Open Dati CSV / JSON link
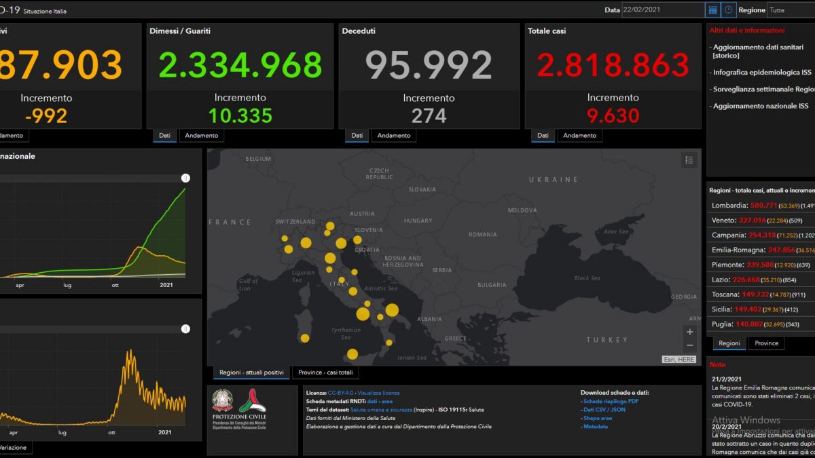The height and width of the screenshot is (458, 815). 604,410
